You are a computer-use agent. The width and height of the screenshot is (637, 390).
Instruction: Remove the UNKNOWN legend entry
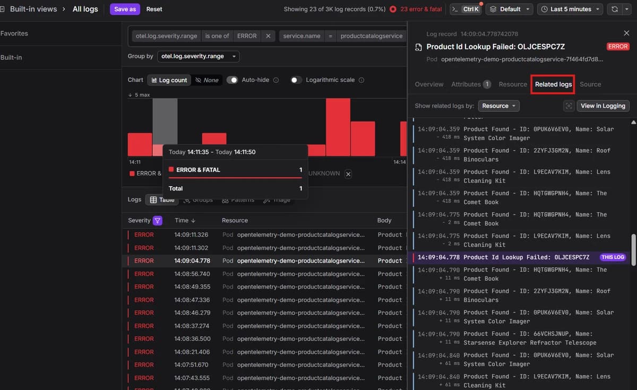[348, 174]
